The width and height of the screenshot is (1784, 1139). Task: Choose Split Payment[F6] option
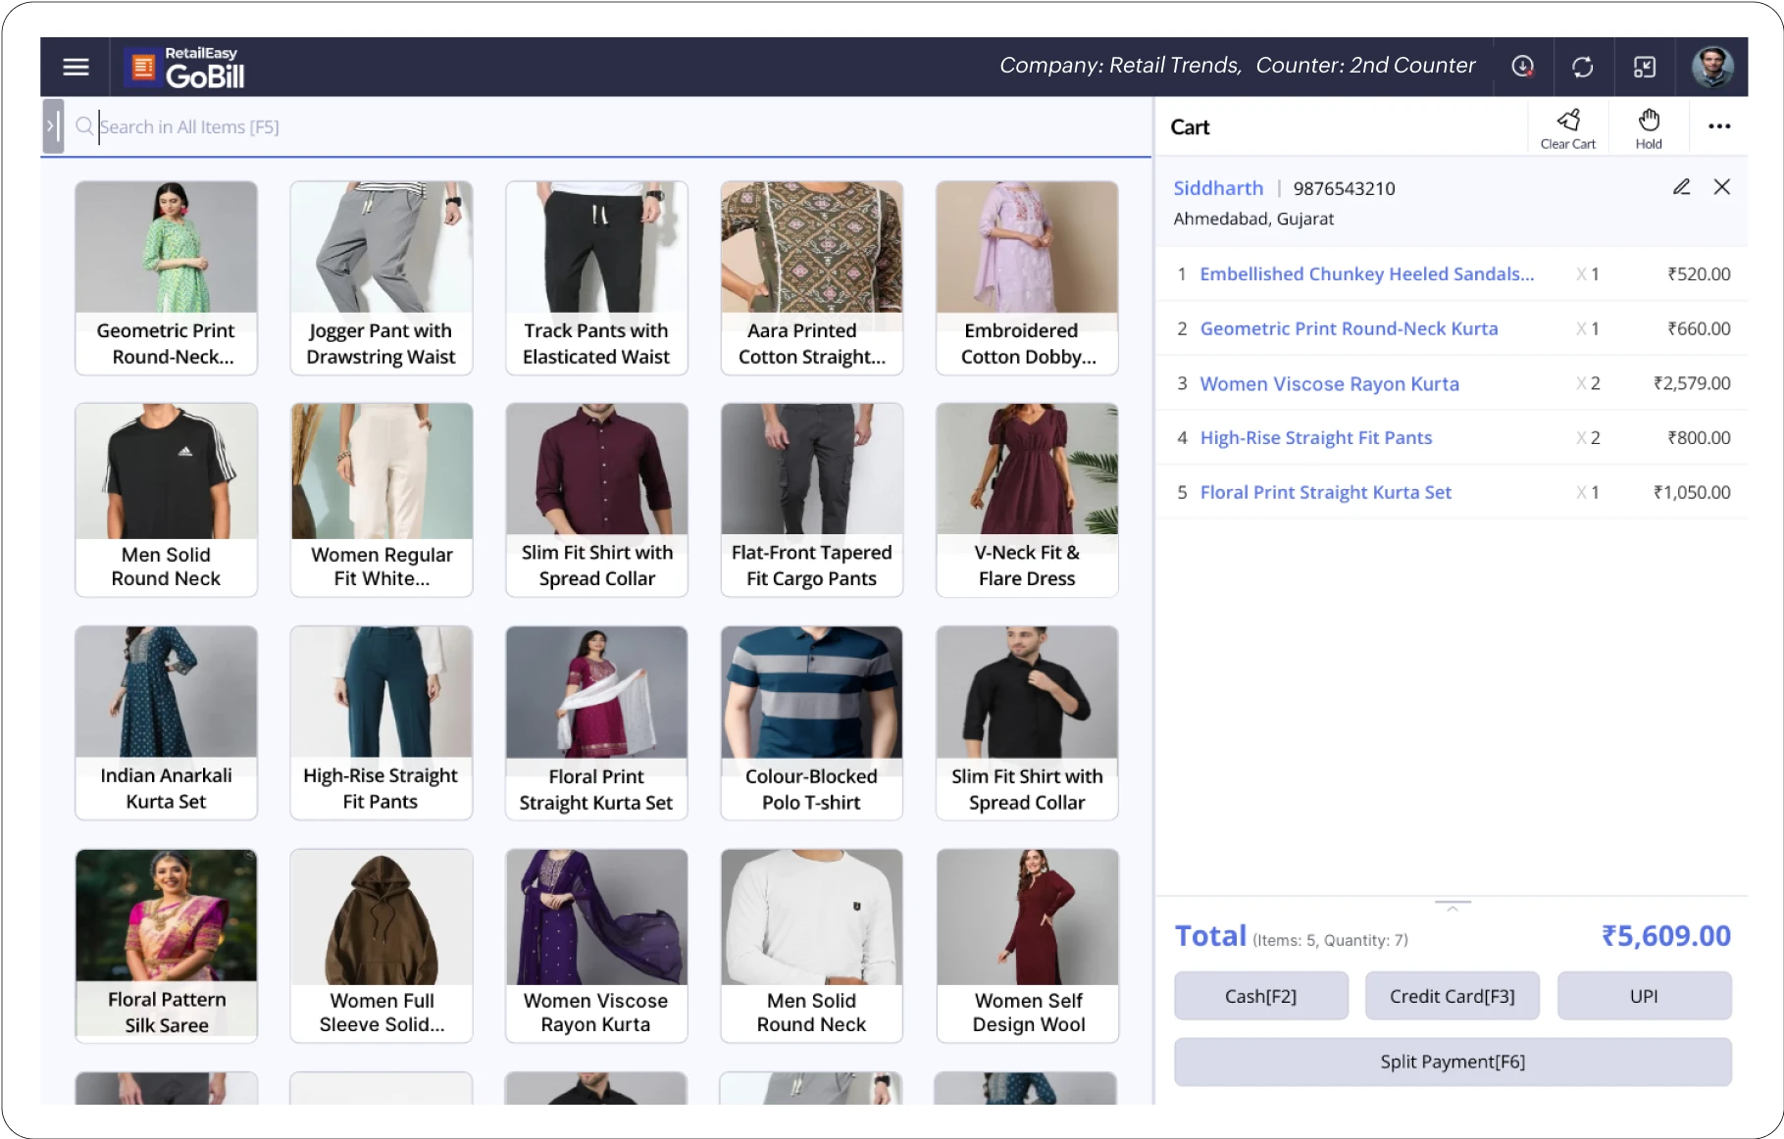(1452, 1061)
